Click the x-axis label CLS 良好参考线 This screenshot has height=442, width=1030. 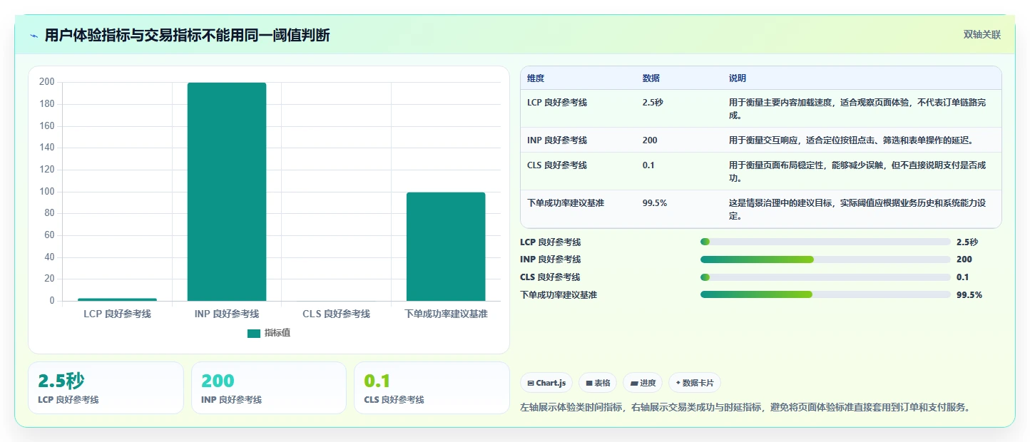coord(336,314)
